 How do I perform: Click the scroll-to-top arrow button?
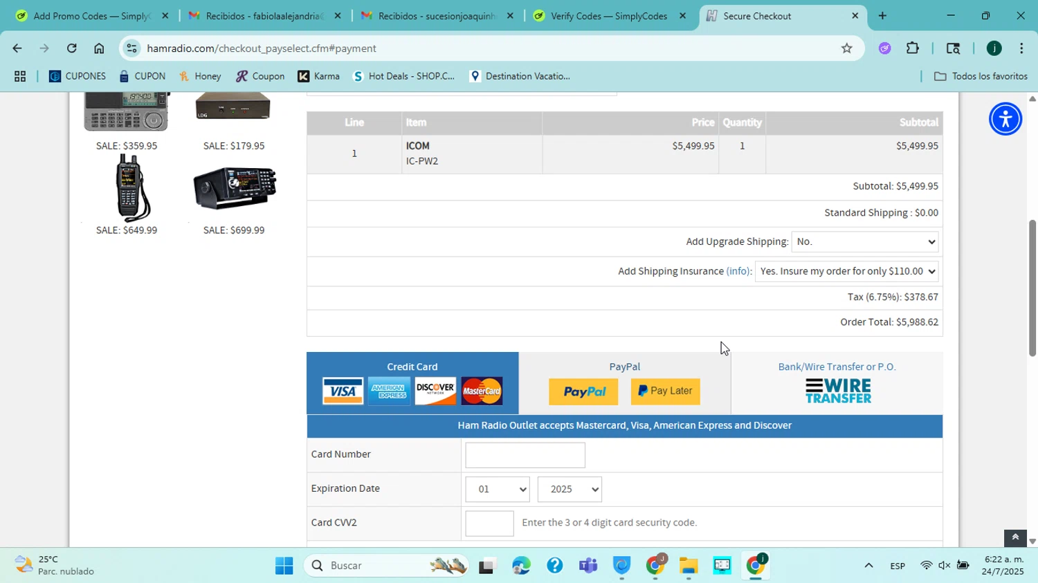point(1015,537)
